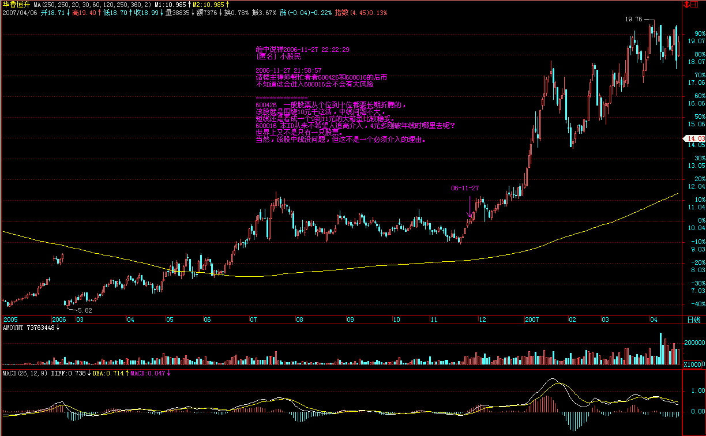This screenshot has height=436, width=706.
Task: Select the 2007 year on time axis
Action: click(532, 319)
